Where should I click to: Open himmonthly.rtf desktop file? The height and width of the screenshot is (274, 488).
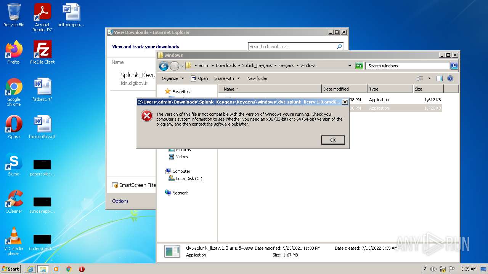coord(42,127)
